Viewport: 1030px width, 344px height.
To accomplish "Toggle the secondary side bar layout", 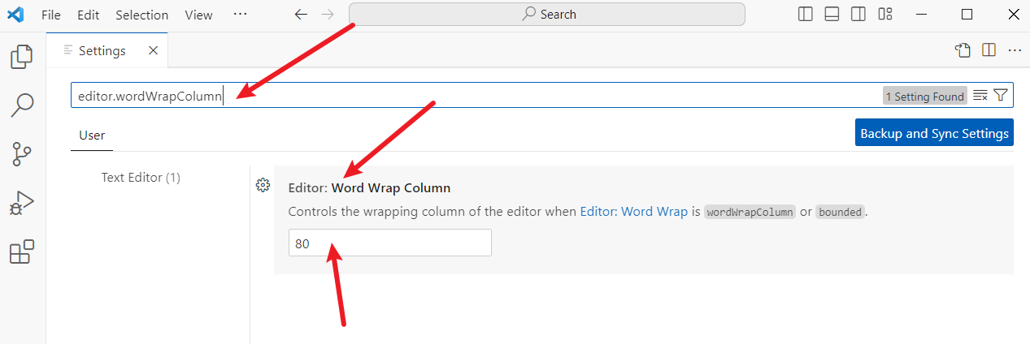I will (858, 15).
